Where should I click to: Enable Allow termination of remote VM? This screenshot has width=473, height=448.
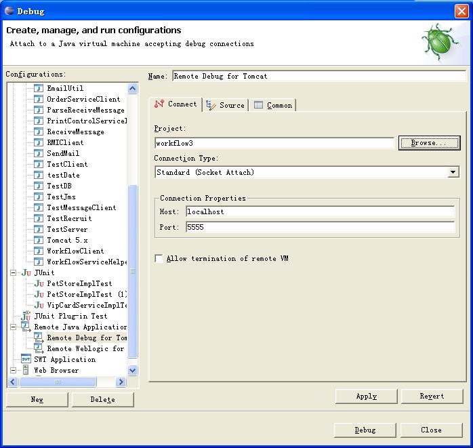click(159, 258)
